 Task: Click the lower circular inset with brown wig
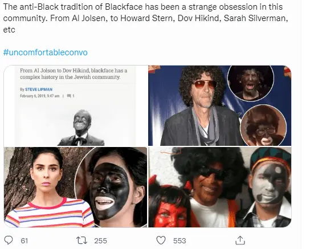(x=263, y=125)
